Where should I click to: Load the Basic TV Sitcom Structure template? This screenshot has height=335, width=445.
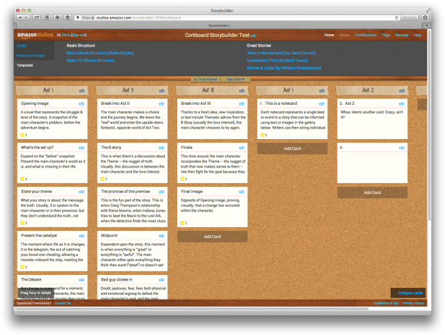tap(91, 60)
